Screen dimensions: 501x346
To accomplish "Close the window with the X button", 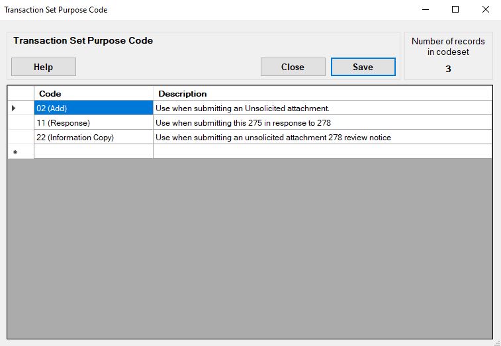I will coord(485,9).
